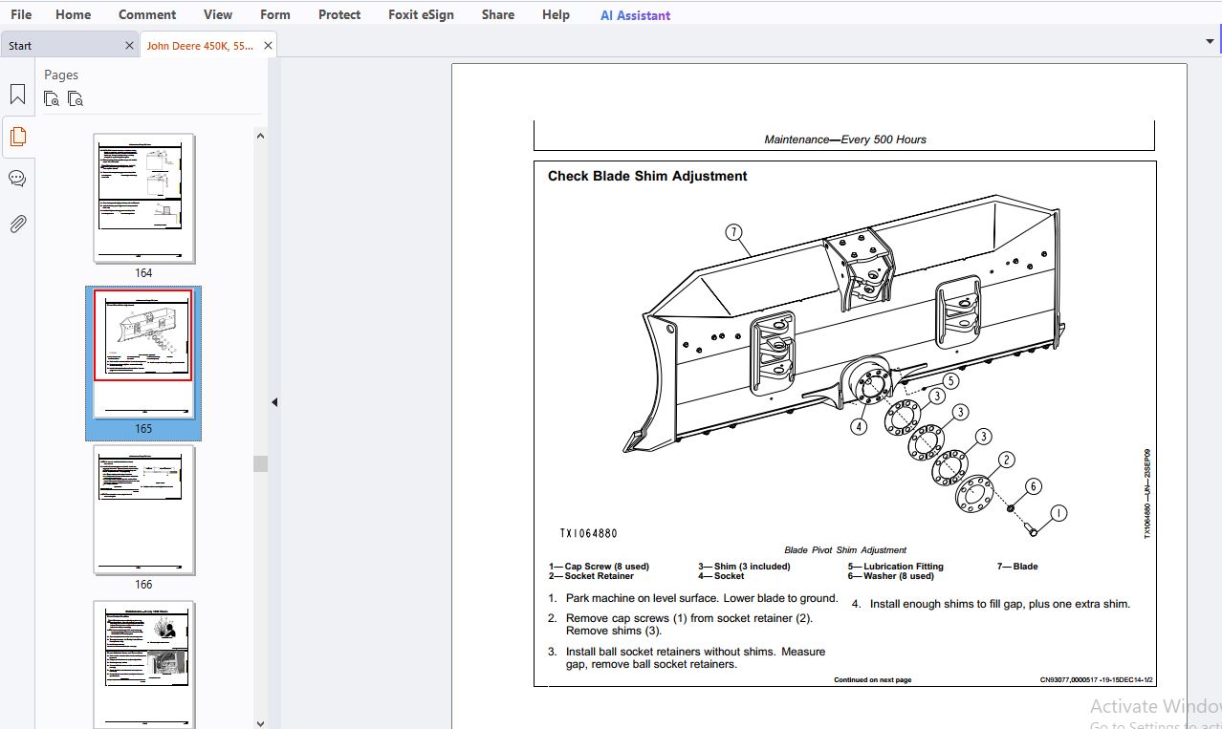The width and height of the screenshot is (1222, 729).
Task: Open the Home ribbon tab
Action: coord(74,14)
